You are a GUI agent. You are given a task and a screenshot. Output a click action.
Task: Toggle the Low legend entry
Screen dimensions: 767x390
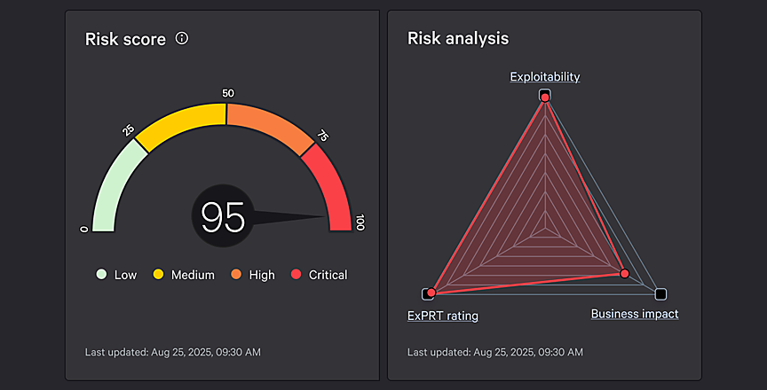pyautogui.click(x=116, y=275)
